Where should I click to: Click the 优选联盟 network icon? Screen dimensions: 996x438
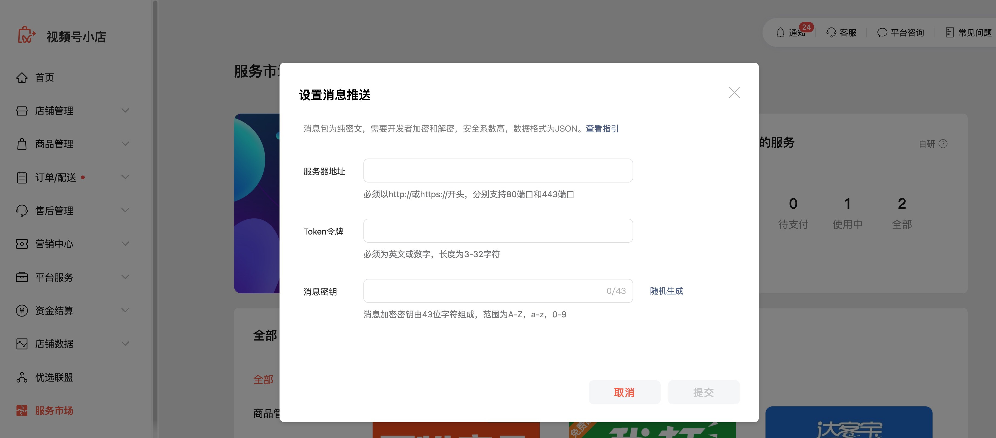click(x=22, y=377)
